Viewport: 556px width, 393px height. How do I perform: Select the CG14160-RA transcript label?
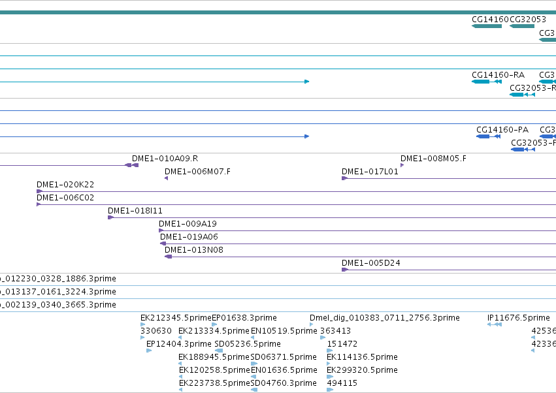click(x=498, y=75)
